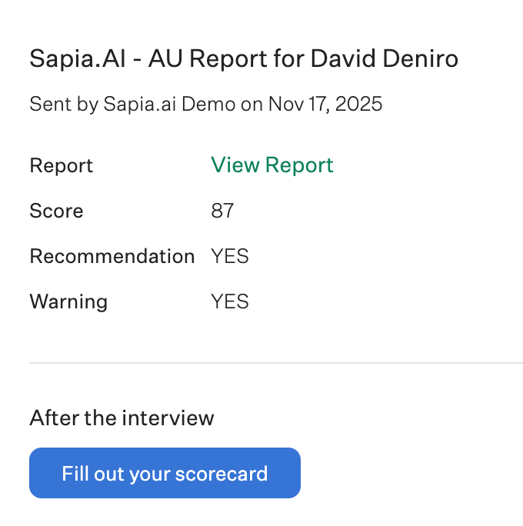This screenshot has width=523, height=526.
Task: Click the word scorecard on blue button
Action: point(222,473)
